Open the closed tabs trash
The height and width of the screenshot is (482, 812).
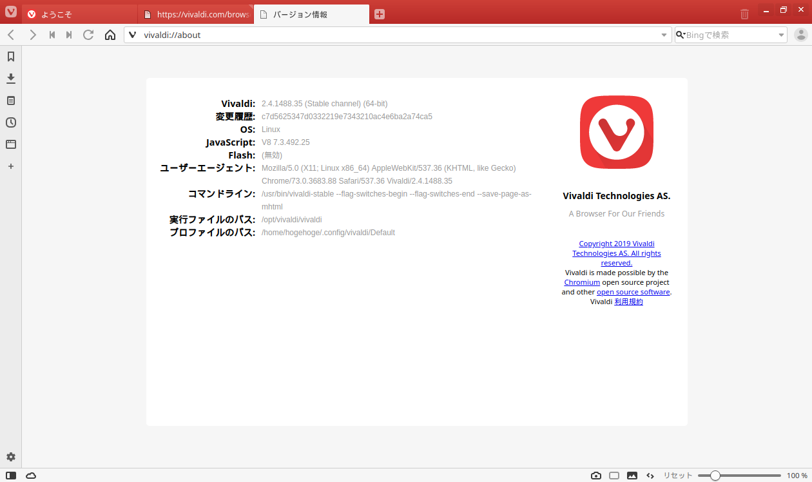[744, 14]
